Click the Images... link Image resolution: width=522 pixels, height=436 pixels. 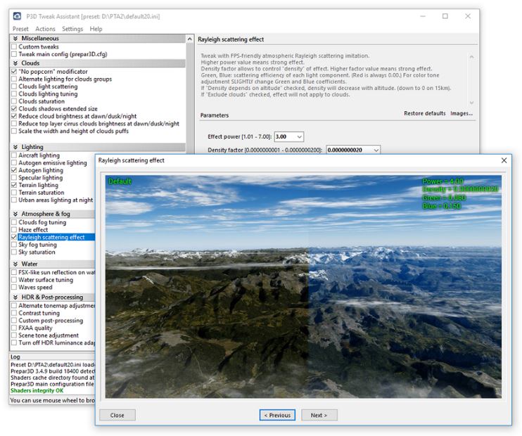point(461,113)
